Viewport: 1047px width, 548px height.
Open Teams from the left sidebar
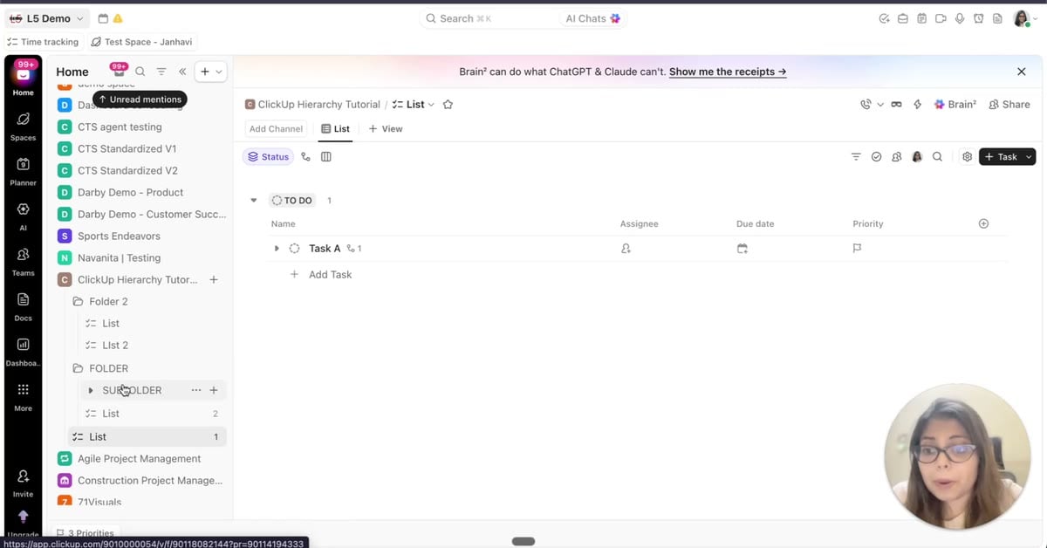(x=23, y=260)
